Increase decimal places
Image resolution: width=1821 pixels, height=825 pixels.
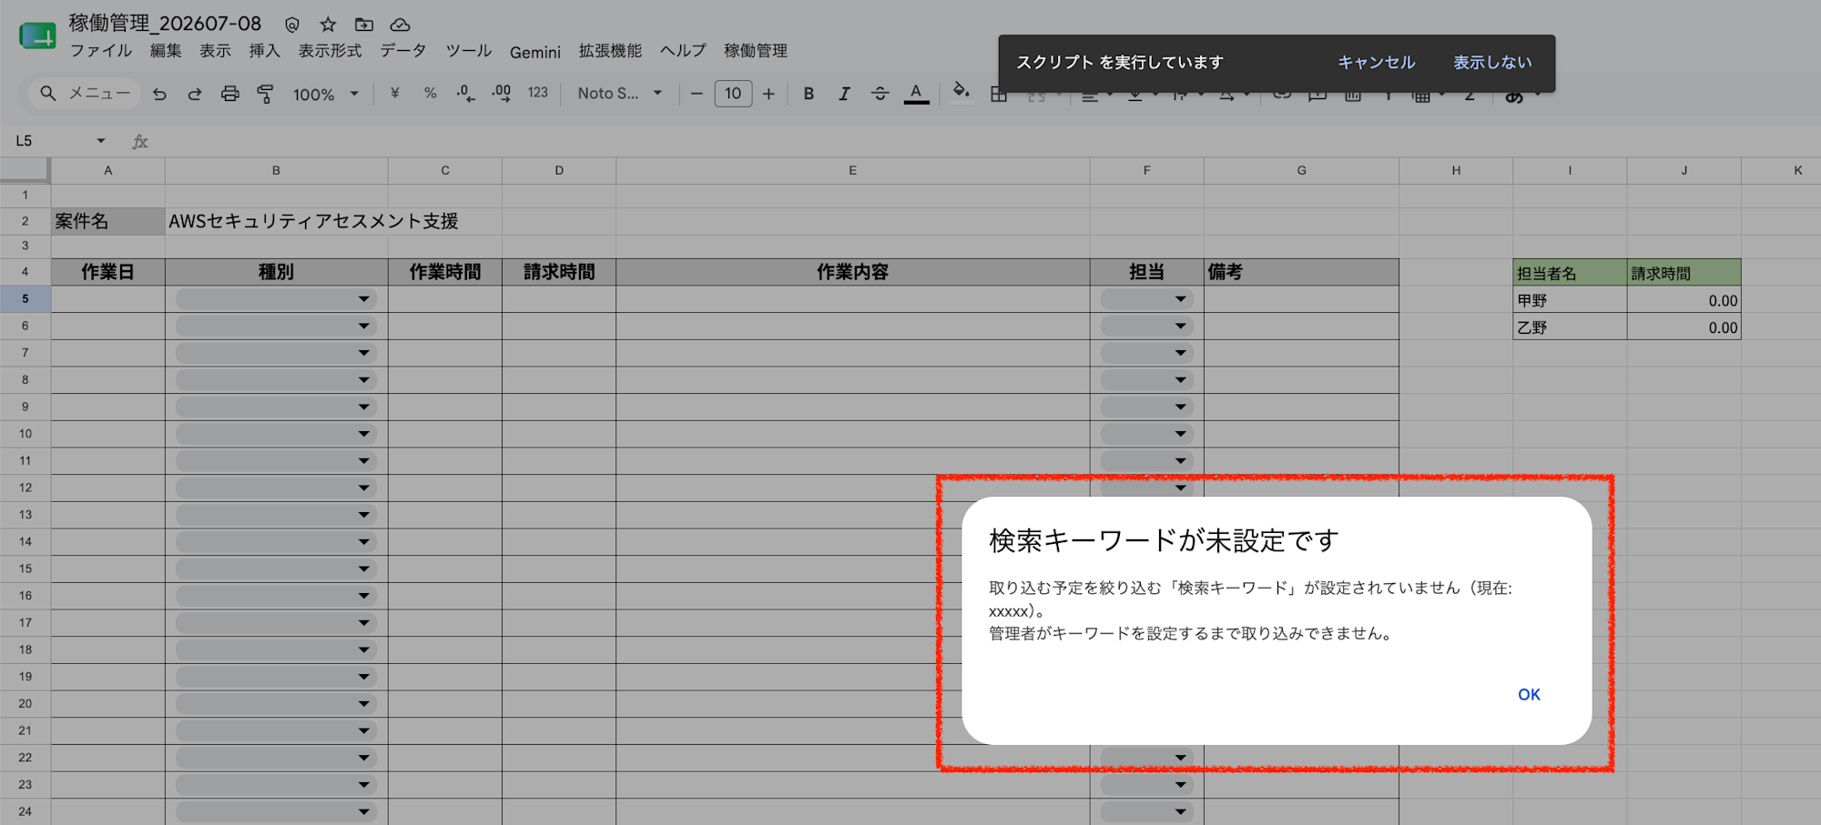tap(501, 93)
